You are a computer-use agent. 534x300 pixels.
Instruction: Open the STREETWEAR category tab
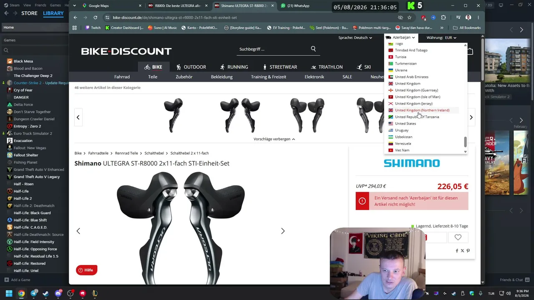pyautogui.click(x=280, y=67)
